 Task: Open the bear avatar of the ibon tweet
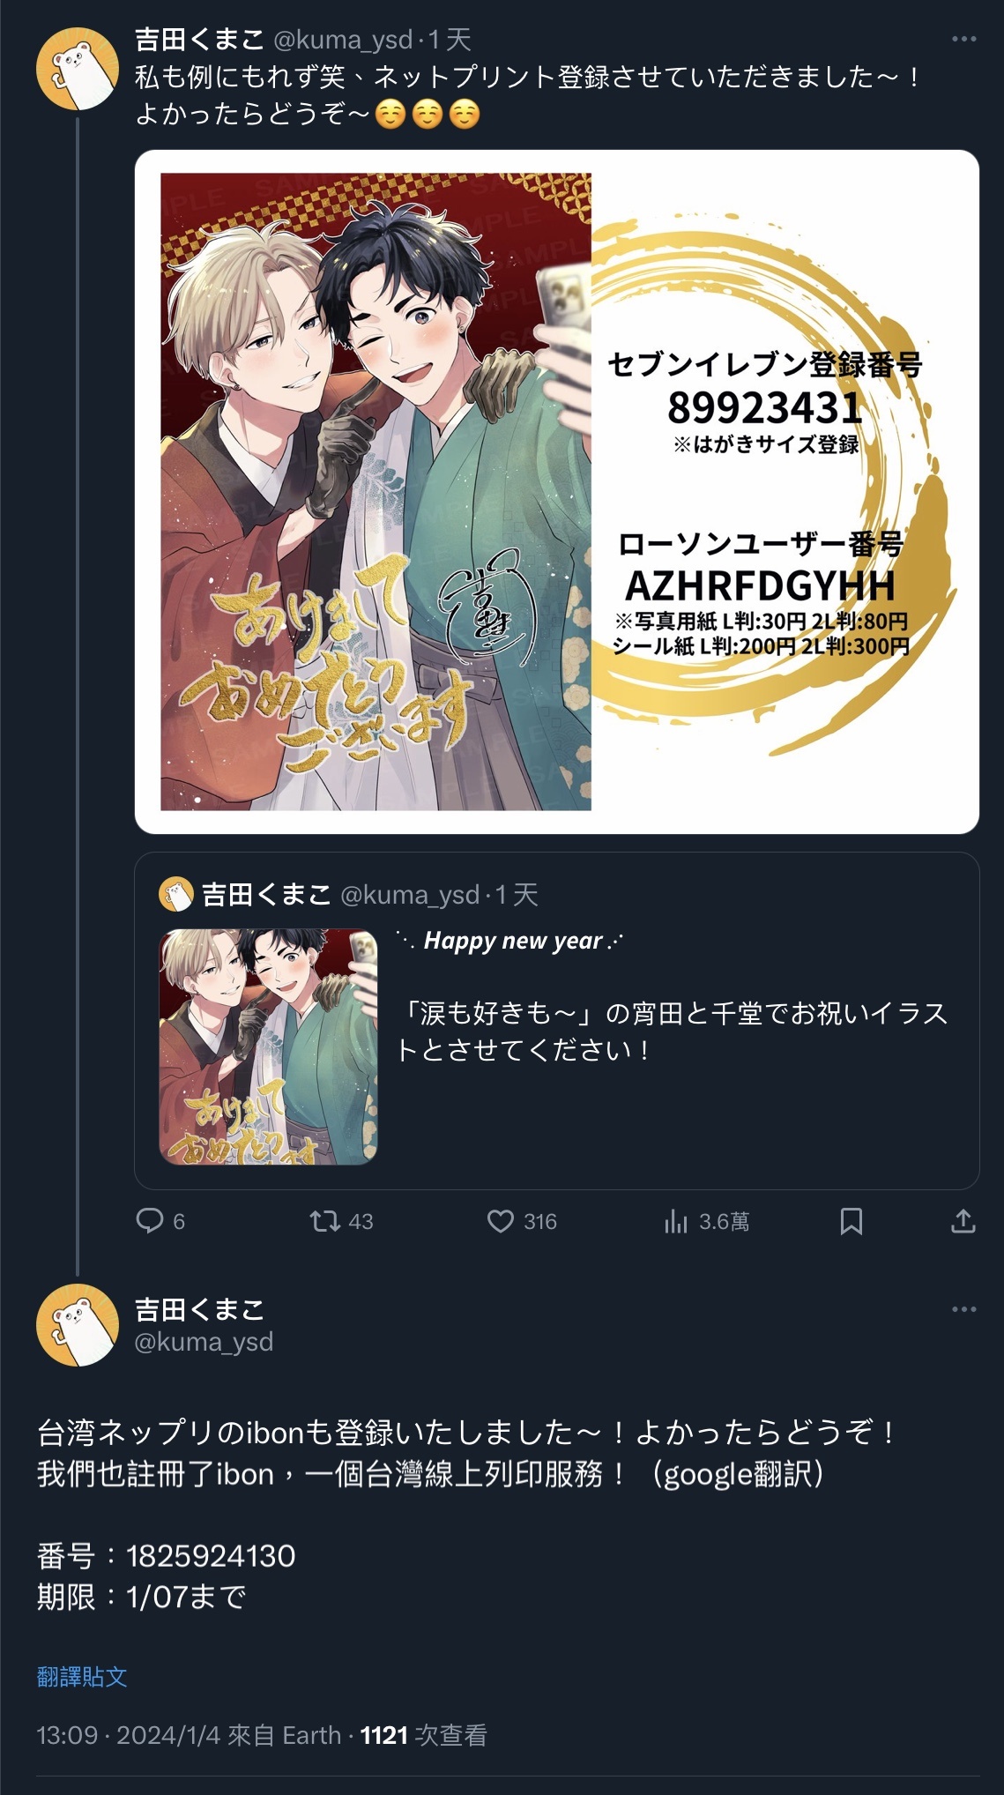coord(78,1325)
